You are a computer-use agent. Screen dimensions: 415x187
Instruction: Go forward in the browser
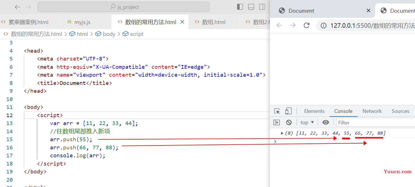click(293, 25)
